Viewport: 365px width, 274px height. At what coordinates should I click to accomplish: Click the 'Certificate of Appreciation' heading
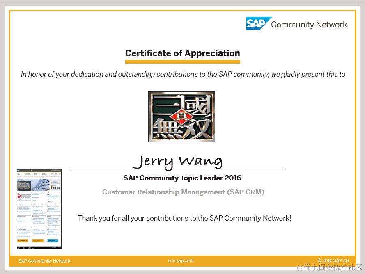(x=182, y=53)
